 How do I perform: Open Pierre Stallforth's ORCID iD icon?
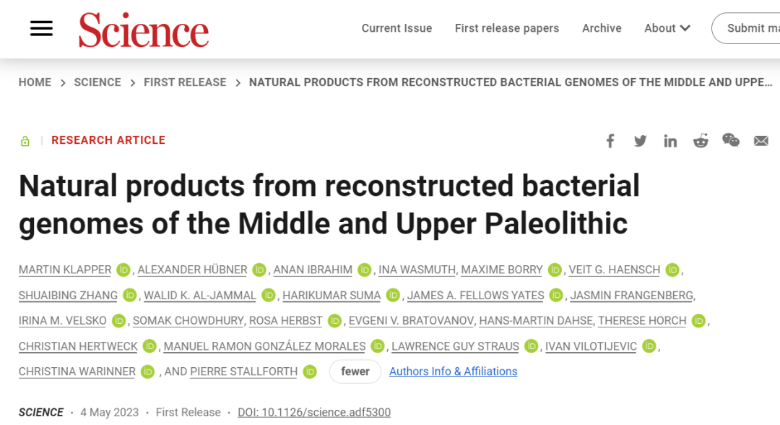[x=310, y=372]
